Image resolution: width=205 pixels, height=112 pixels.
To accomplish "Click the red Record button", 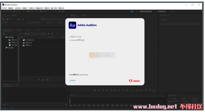I will pos(123,90).
